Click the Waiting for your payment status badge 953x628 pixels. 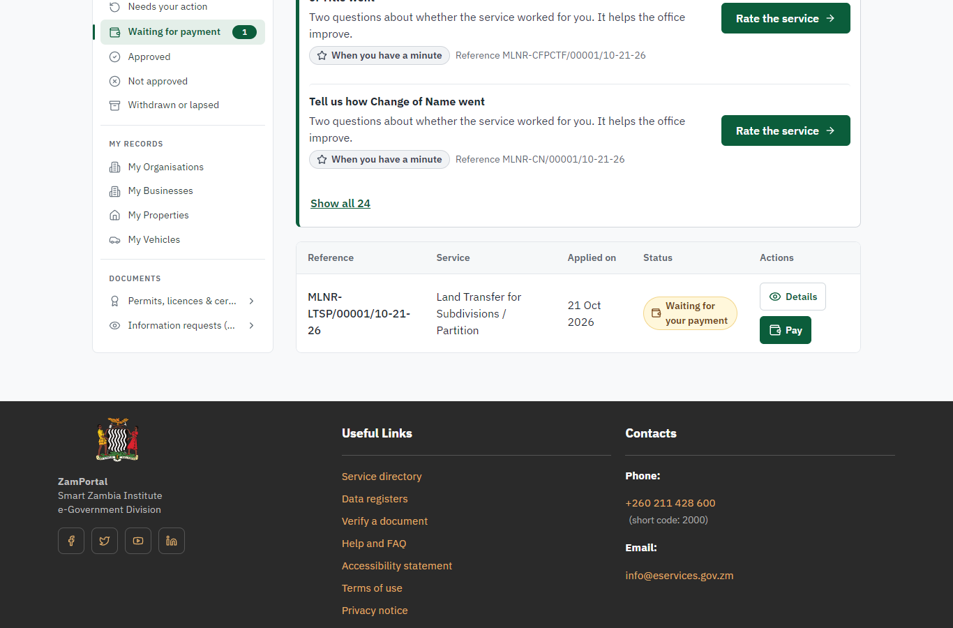tap(690, 313)
